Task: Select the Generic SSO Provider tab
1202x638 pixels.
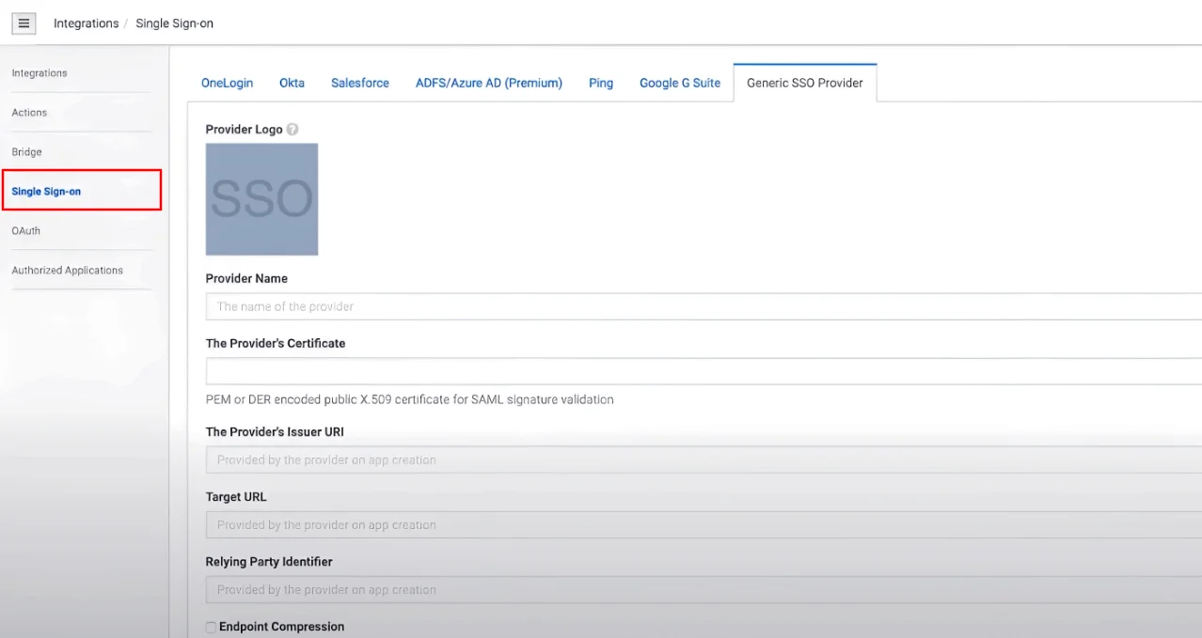Action: pyautogui.click(x=805, y=83)
